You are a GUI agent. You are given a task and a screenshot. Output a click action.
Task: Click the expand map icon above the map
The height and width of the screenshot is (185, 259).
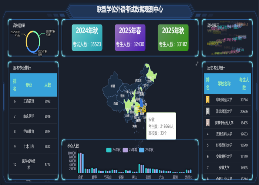pyautogui.click(x=197, y=63)
